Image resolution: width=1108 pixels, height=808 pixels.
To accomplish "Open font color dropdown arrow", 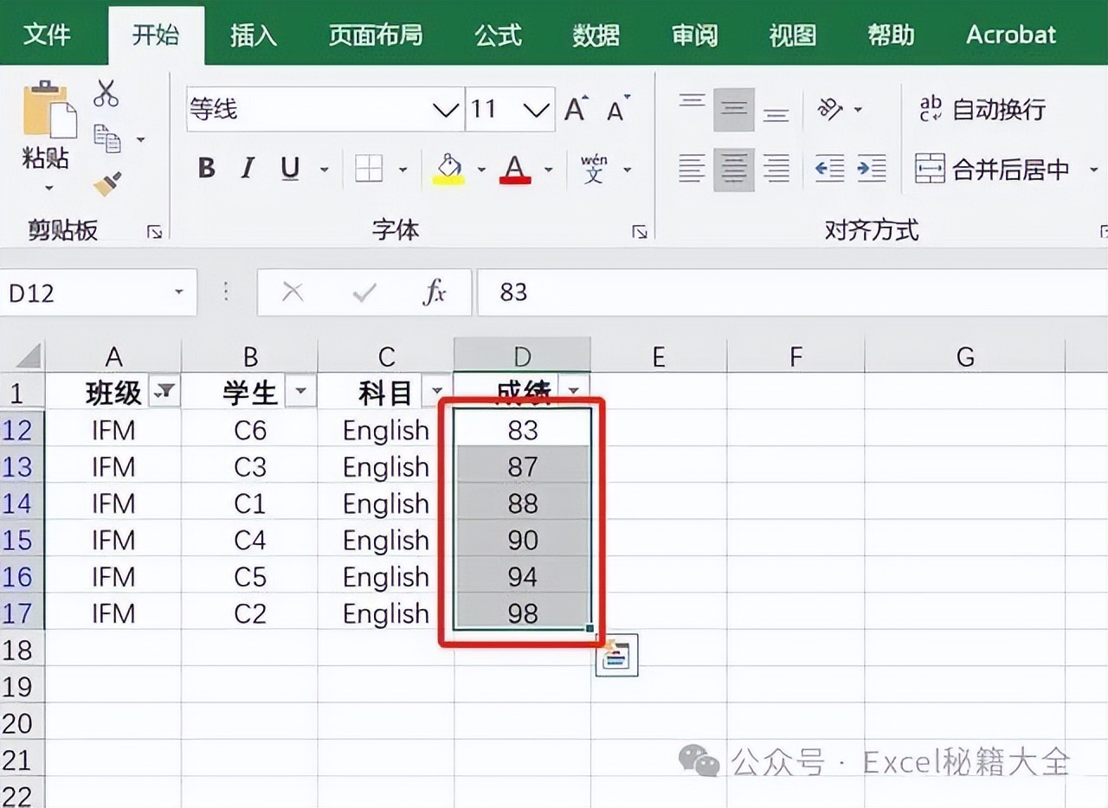I will pos(548,170).
